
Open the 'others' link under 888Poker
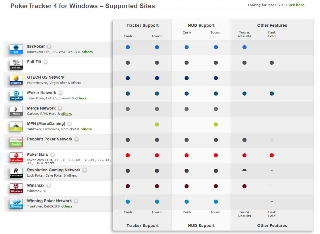tap(87, 52)
